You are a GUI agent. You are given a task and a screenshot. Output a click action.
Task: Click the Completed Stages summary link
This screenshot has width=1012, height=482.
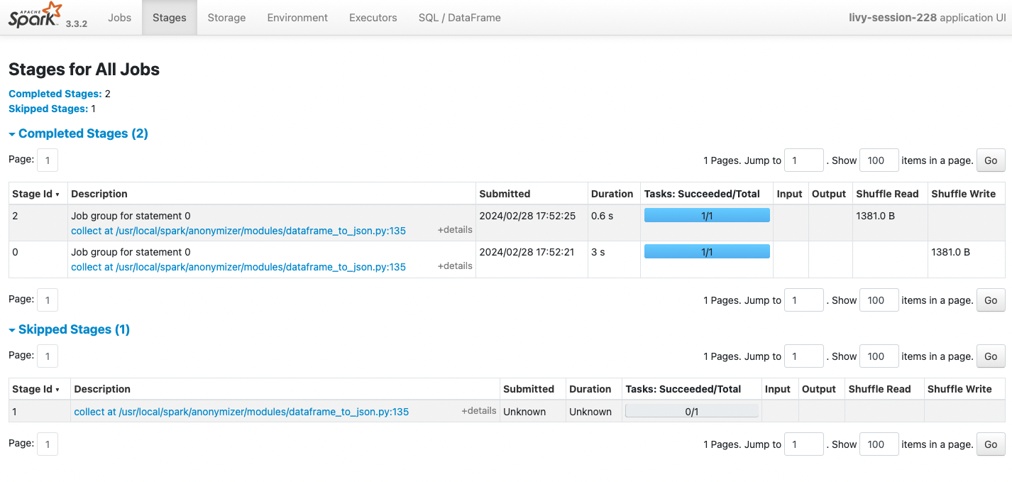[x=55, y=94]
